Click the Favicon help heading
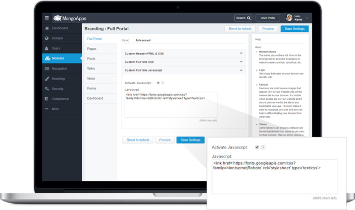The image size is (355, 210). pos(264,85)
